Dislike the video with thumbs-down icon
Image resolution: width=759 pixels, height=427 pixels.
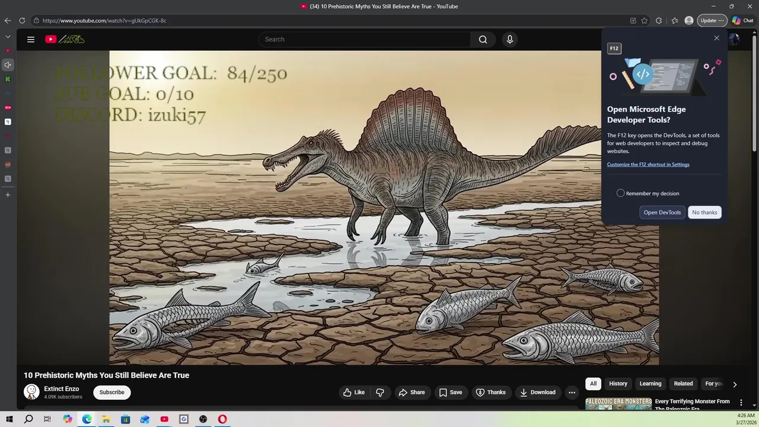(380, 392)
